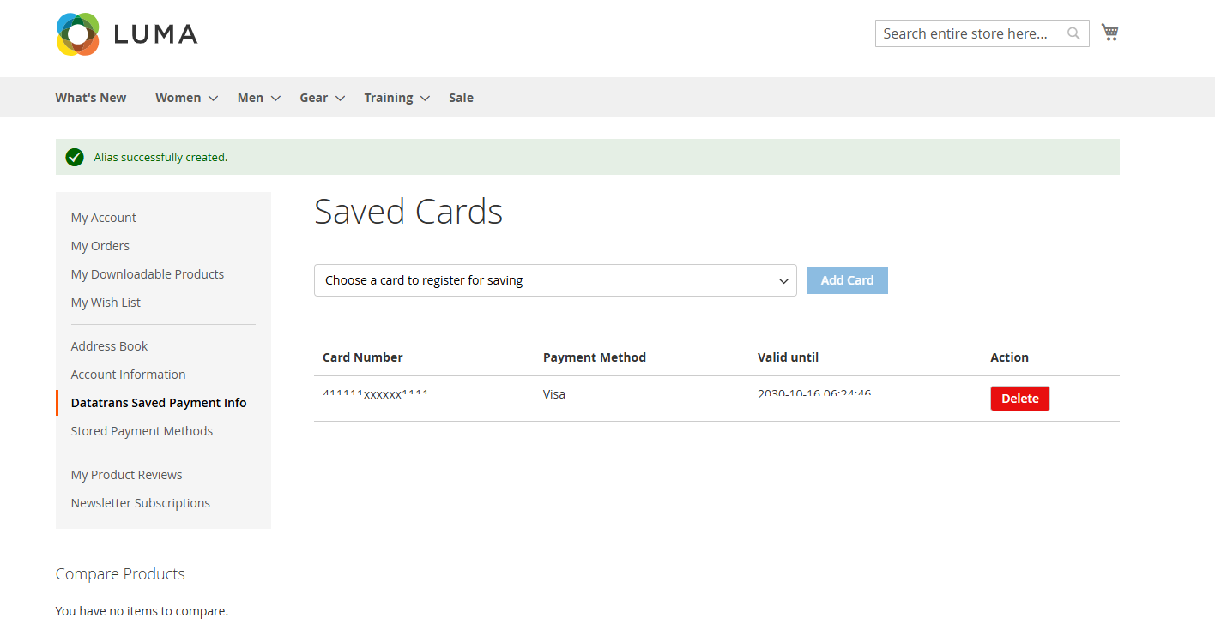
Task: Open the 'Choose a card to register for saving' dropdown
Action: tap(555, 280)
